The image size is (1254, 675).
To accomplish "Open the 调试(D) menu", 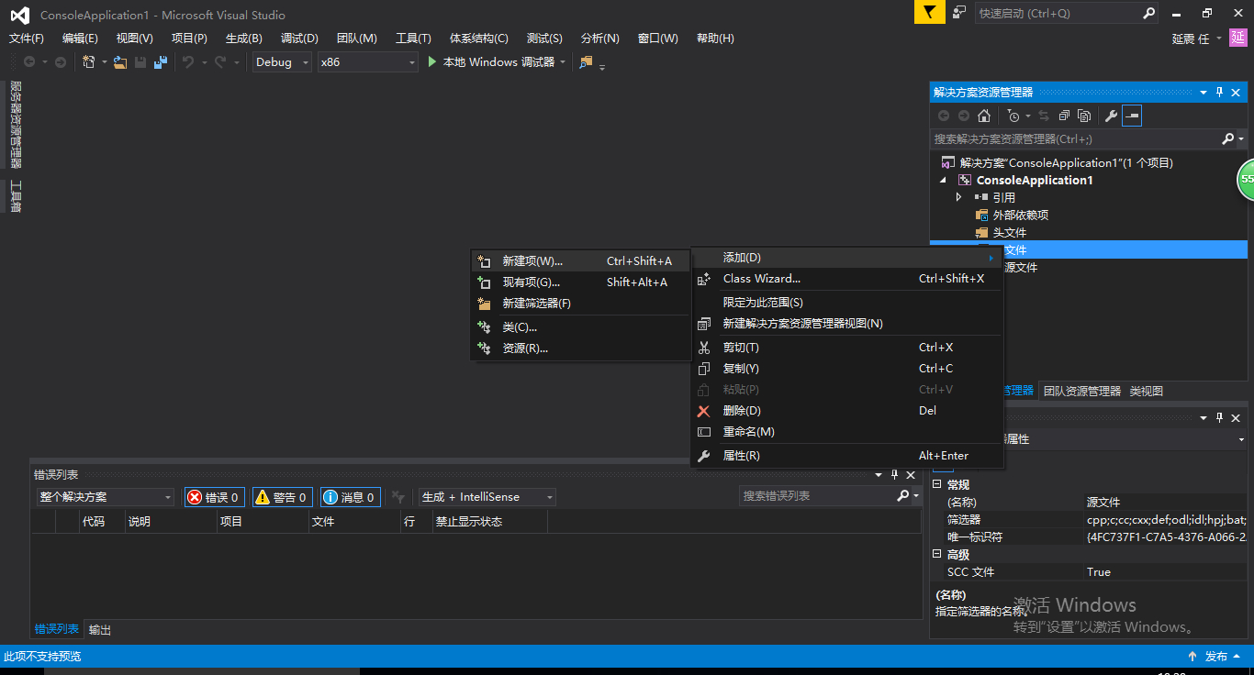I will tap(299, 39).
